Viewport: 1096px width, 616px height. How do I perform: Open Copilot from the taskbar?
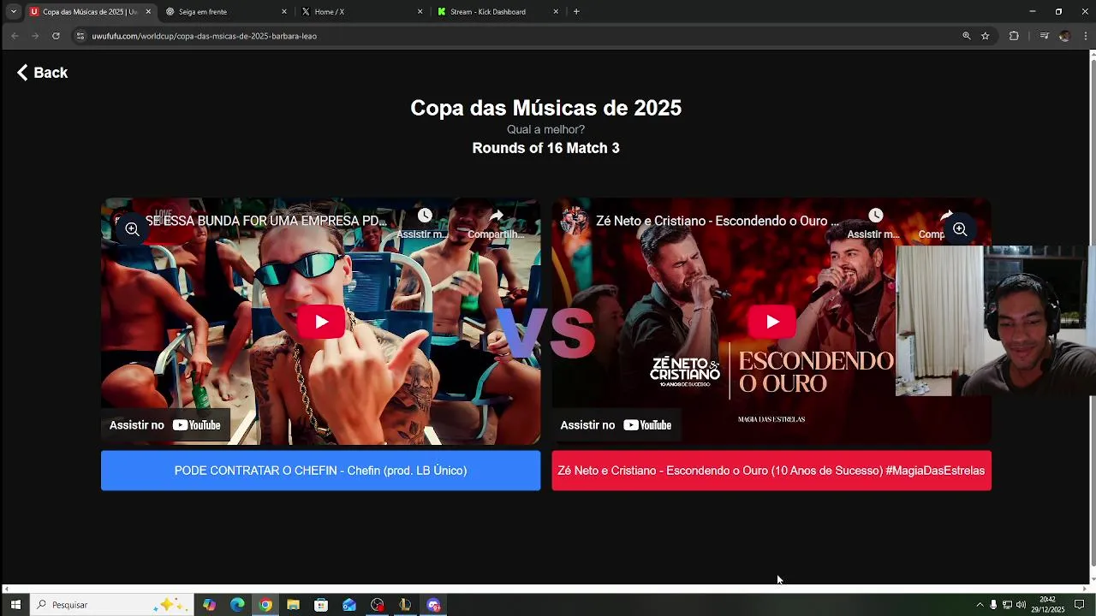coord(209,605)
